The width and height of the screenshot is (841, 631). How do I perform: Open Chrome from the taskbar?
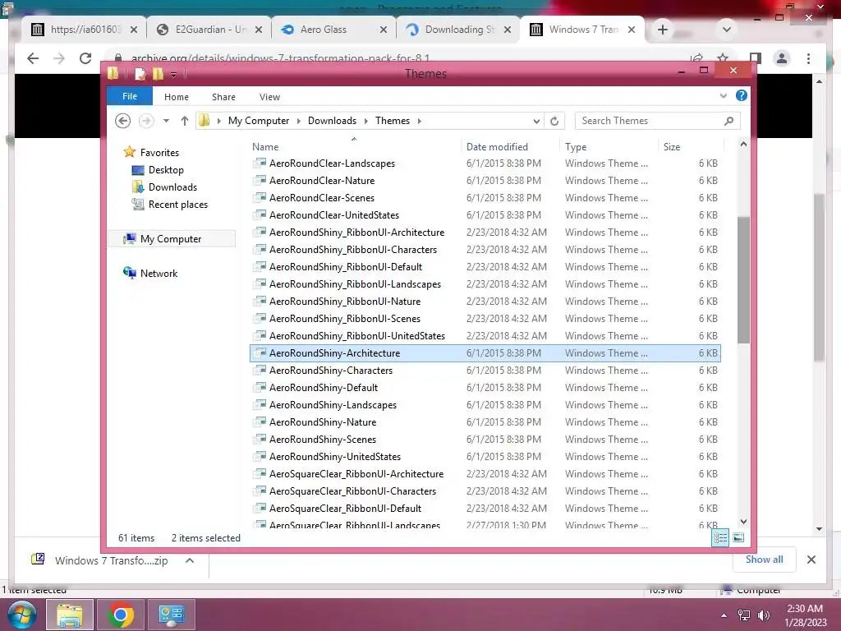click(x=121, y=615)
